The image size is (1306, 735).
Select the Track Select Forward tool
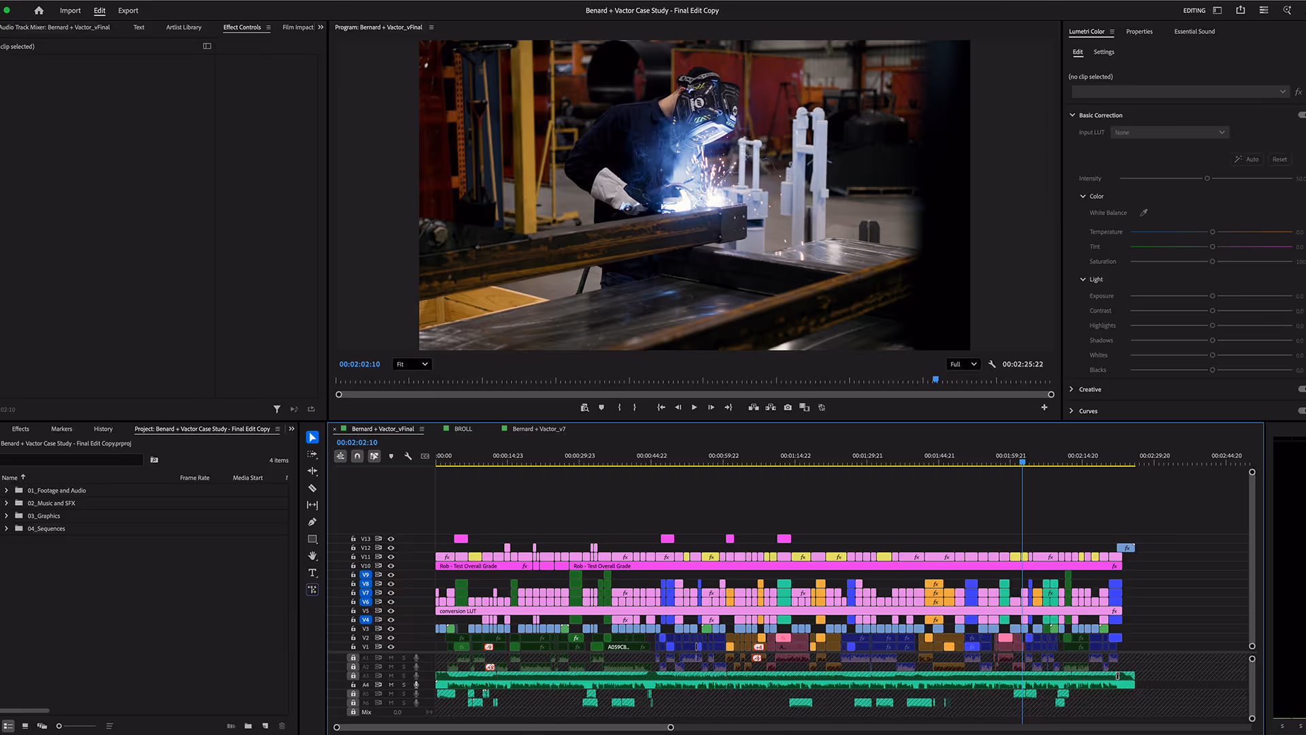(312, 454)
